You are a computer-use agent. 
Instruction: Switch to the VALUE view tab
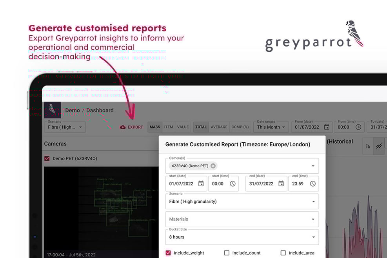tap(183, 127)
